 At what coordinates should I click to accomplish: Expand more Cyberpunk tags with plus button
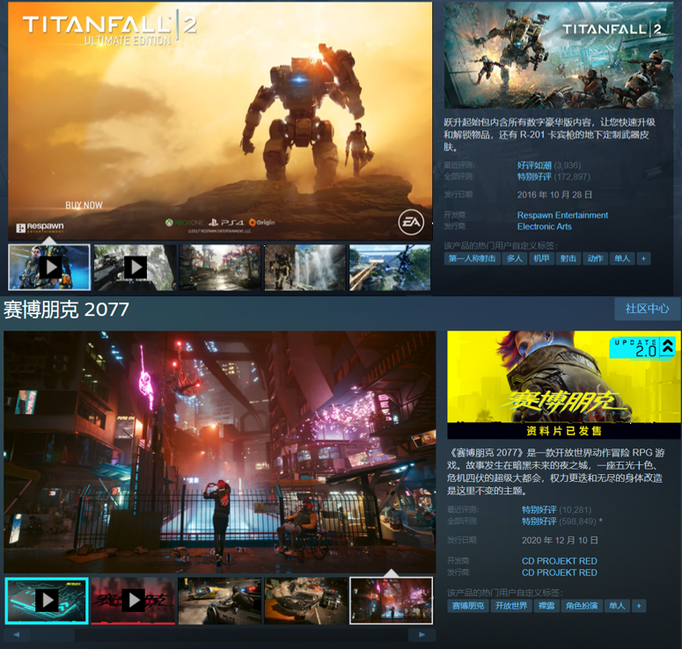pyautogui.click(x=639, y=606)
